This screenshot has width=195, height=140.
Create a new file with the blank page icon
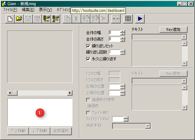click(10, 19)
